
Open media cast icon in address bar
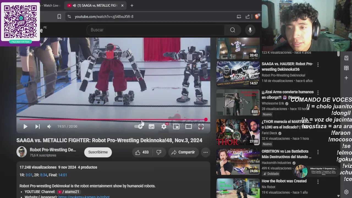pyautogui.click(x=239, y=16)
